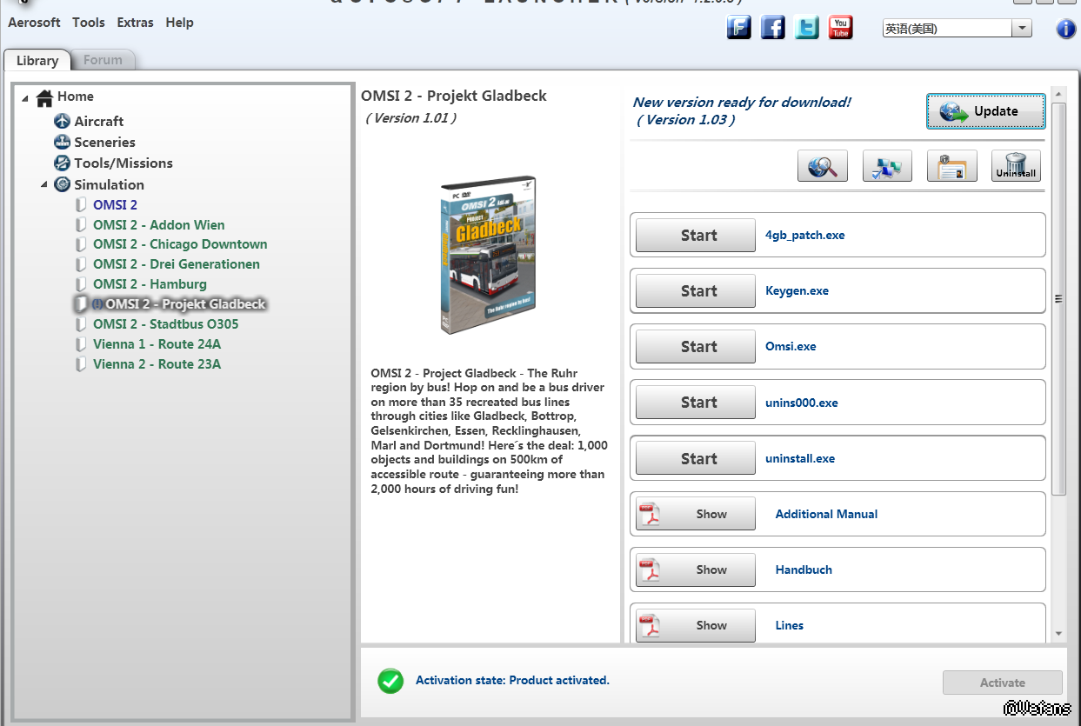Click 'New version ready for download!' text
The width and height of the screenshot is (1081, 726).
(742, 103)
